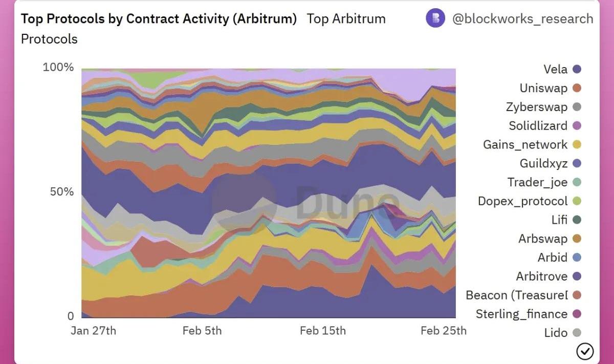Click the Vela legend color dot
This screenshot has height=364, width=614.
(x=577, y=69)
